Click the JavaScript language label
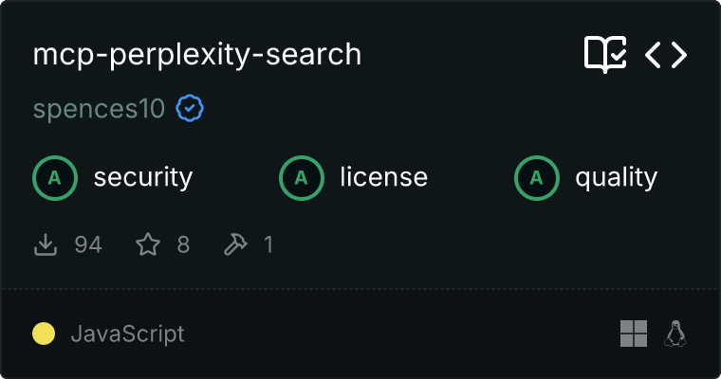Image resolution: width=721 pixels, height=379 pixels. 128,334
